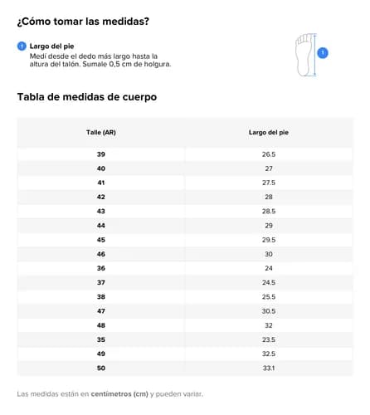
Task: Click the ¿Cómo tomar las medidas? heading
Action: click(83, 22)
